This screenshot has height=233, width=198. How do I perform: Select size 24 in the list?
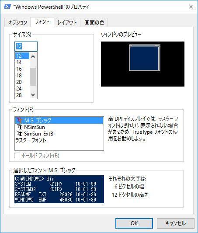pos(22,89)
